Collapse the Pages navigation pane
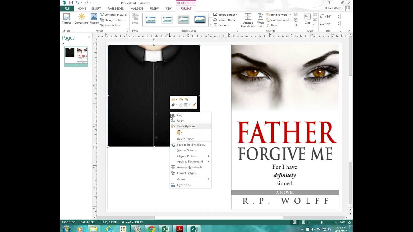 (89, 38)
